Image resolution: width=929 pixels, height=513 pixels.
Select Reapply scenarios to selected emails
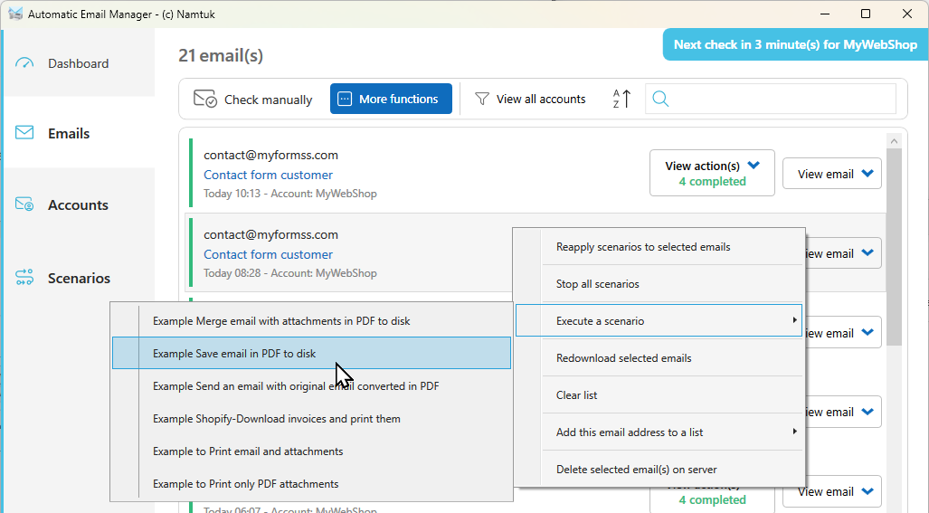pos(659,247)
